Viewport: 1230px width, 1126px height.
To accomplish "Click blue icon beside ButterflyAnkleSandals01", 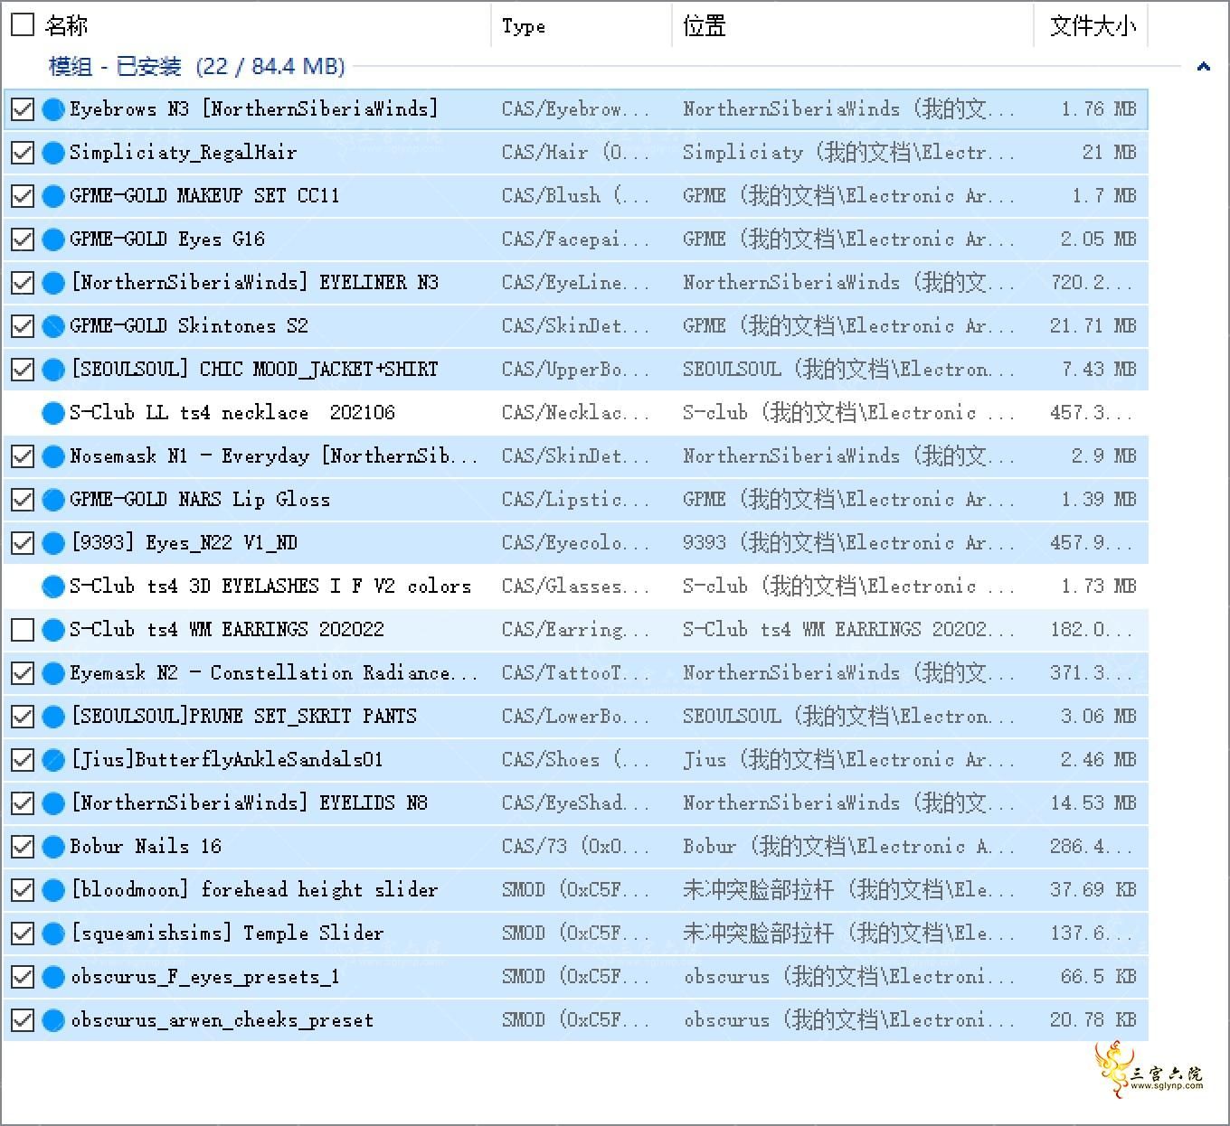I will (x=53, y=761).
